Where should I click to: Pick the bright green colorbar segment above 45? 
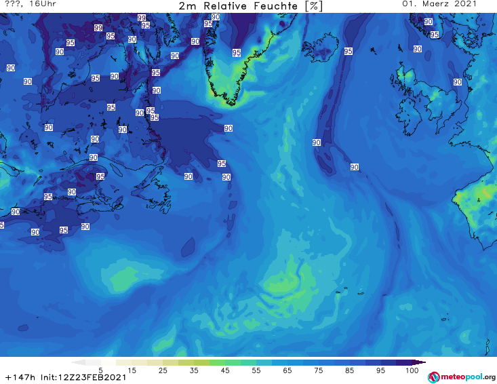point(217,362)
